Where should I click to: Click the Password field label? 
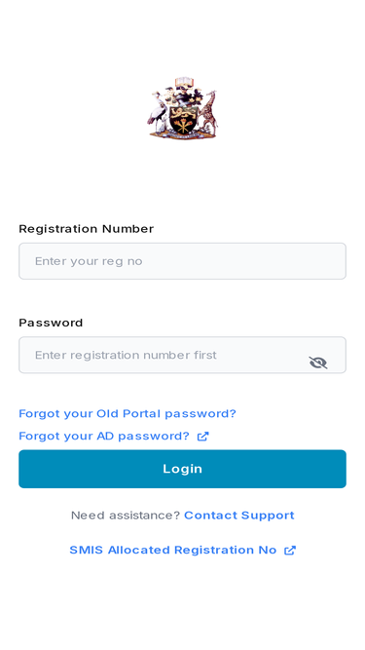click(x=51, y=323)
